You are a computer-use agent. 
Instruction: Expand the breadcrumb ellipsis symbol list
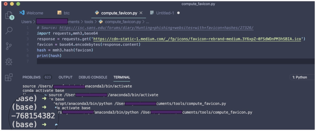(x=147, y=22)
